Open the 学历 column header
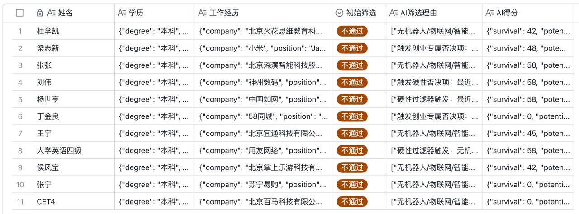579x214 pixels. [155, 13]
